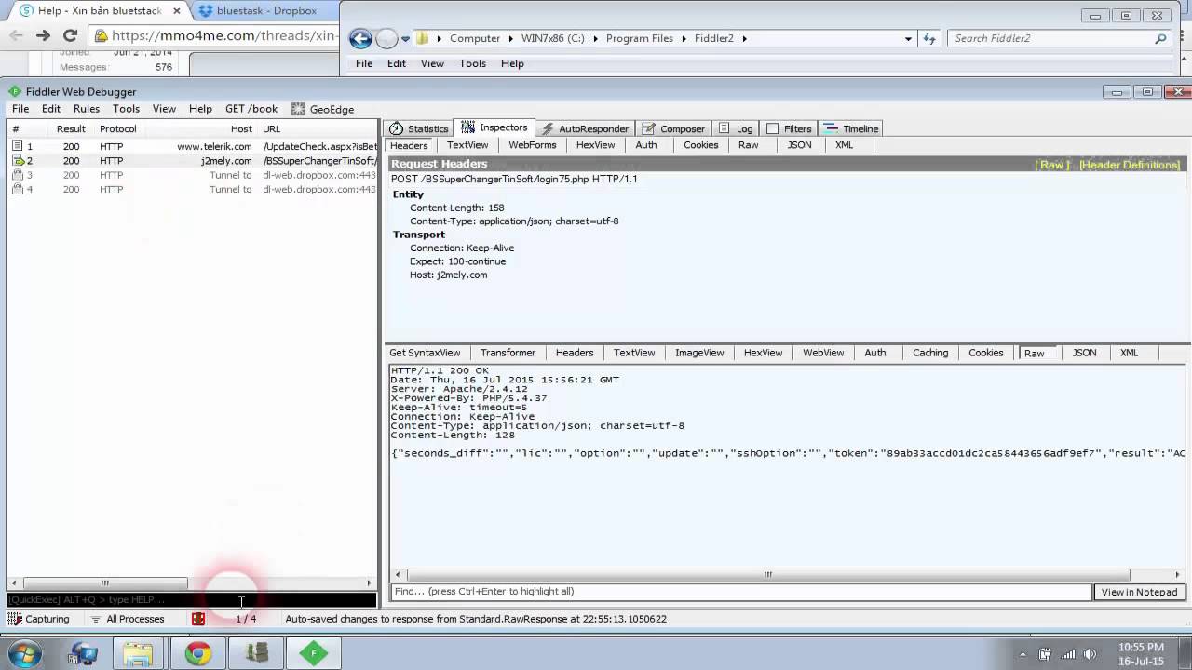Click the search magnifier in Search Fiddler2 box
1192x670 pixels.
click(x=1160, y=38)
